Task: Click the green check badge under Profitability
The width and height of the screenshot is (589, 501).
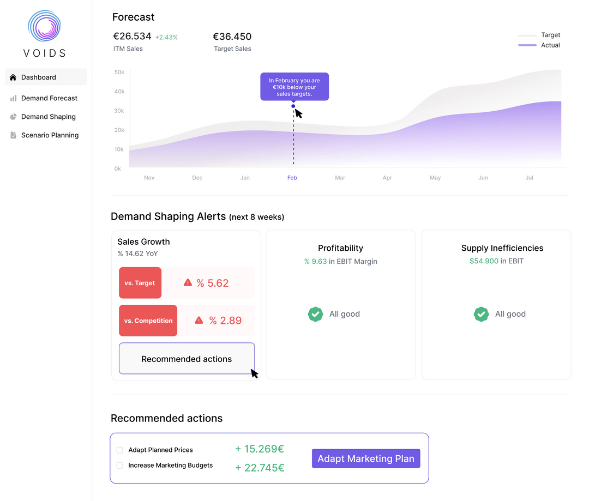Action: click(315, 314)
